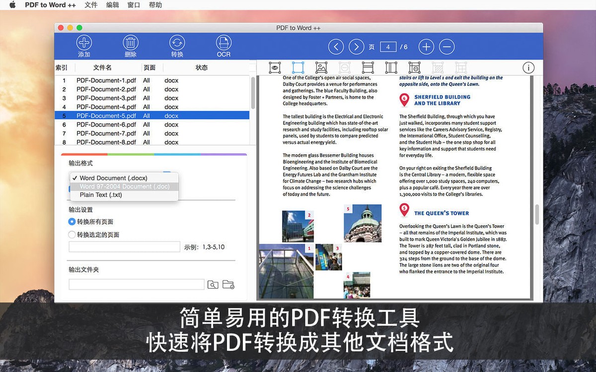Viewport: 596px width, 372px height.
Task: Click the All pages cell of PDF-Document-7.pdf
Action: point(147,133)
